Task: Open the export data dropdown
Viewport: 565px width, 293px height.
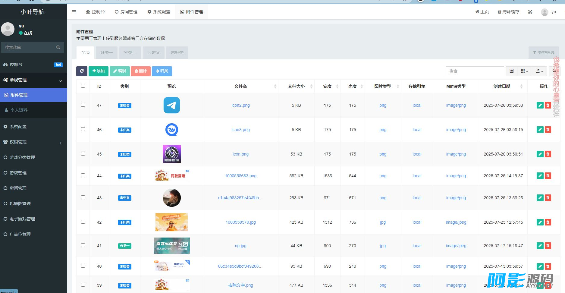Action: [539, 71]
